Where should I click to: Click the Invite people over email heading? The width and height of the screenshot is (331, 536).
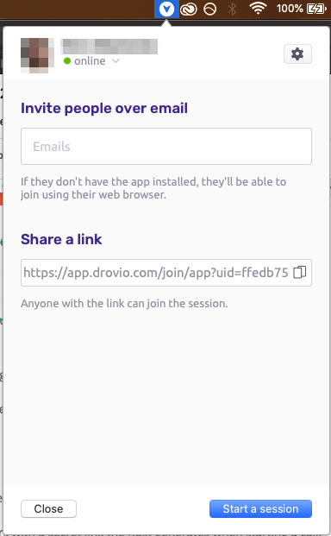pyautogui.click(x=104, y=109)
